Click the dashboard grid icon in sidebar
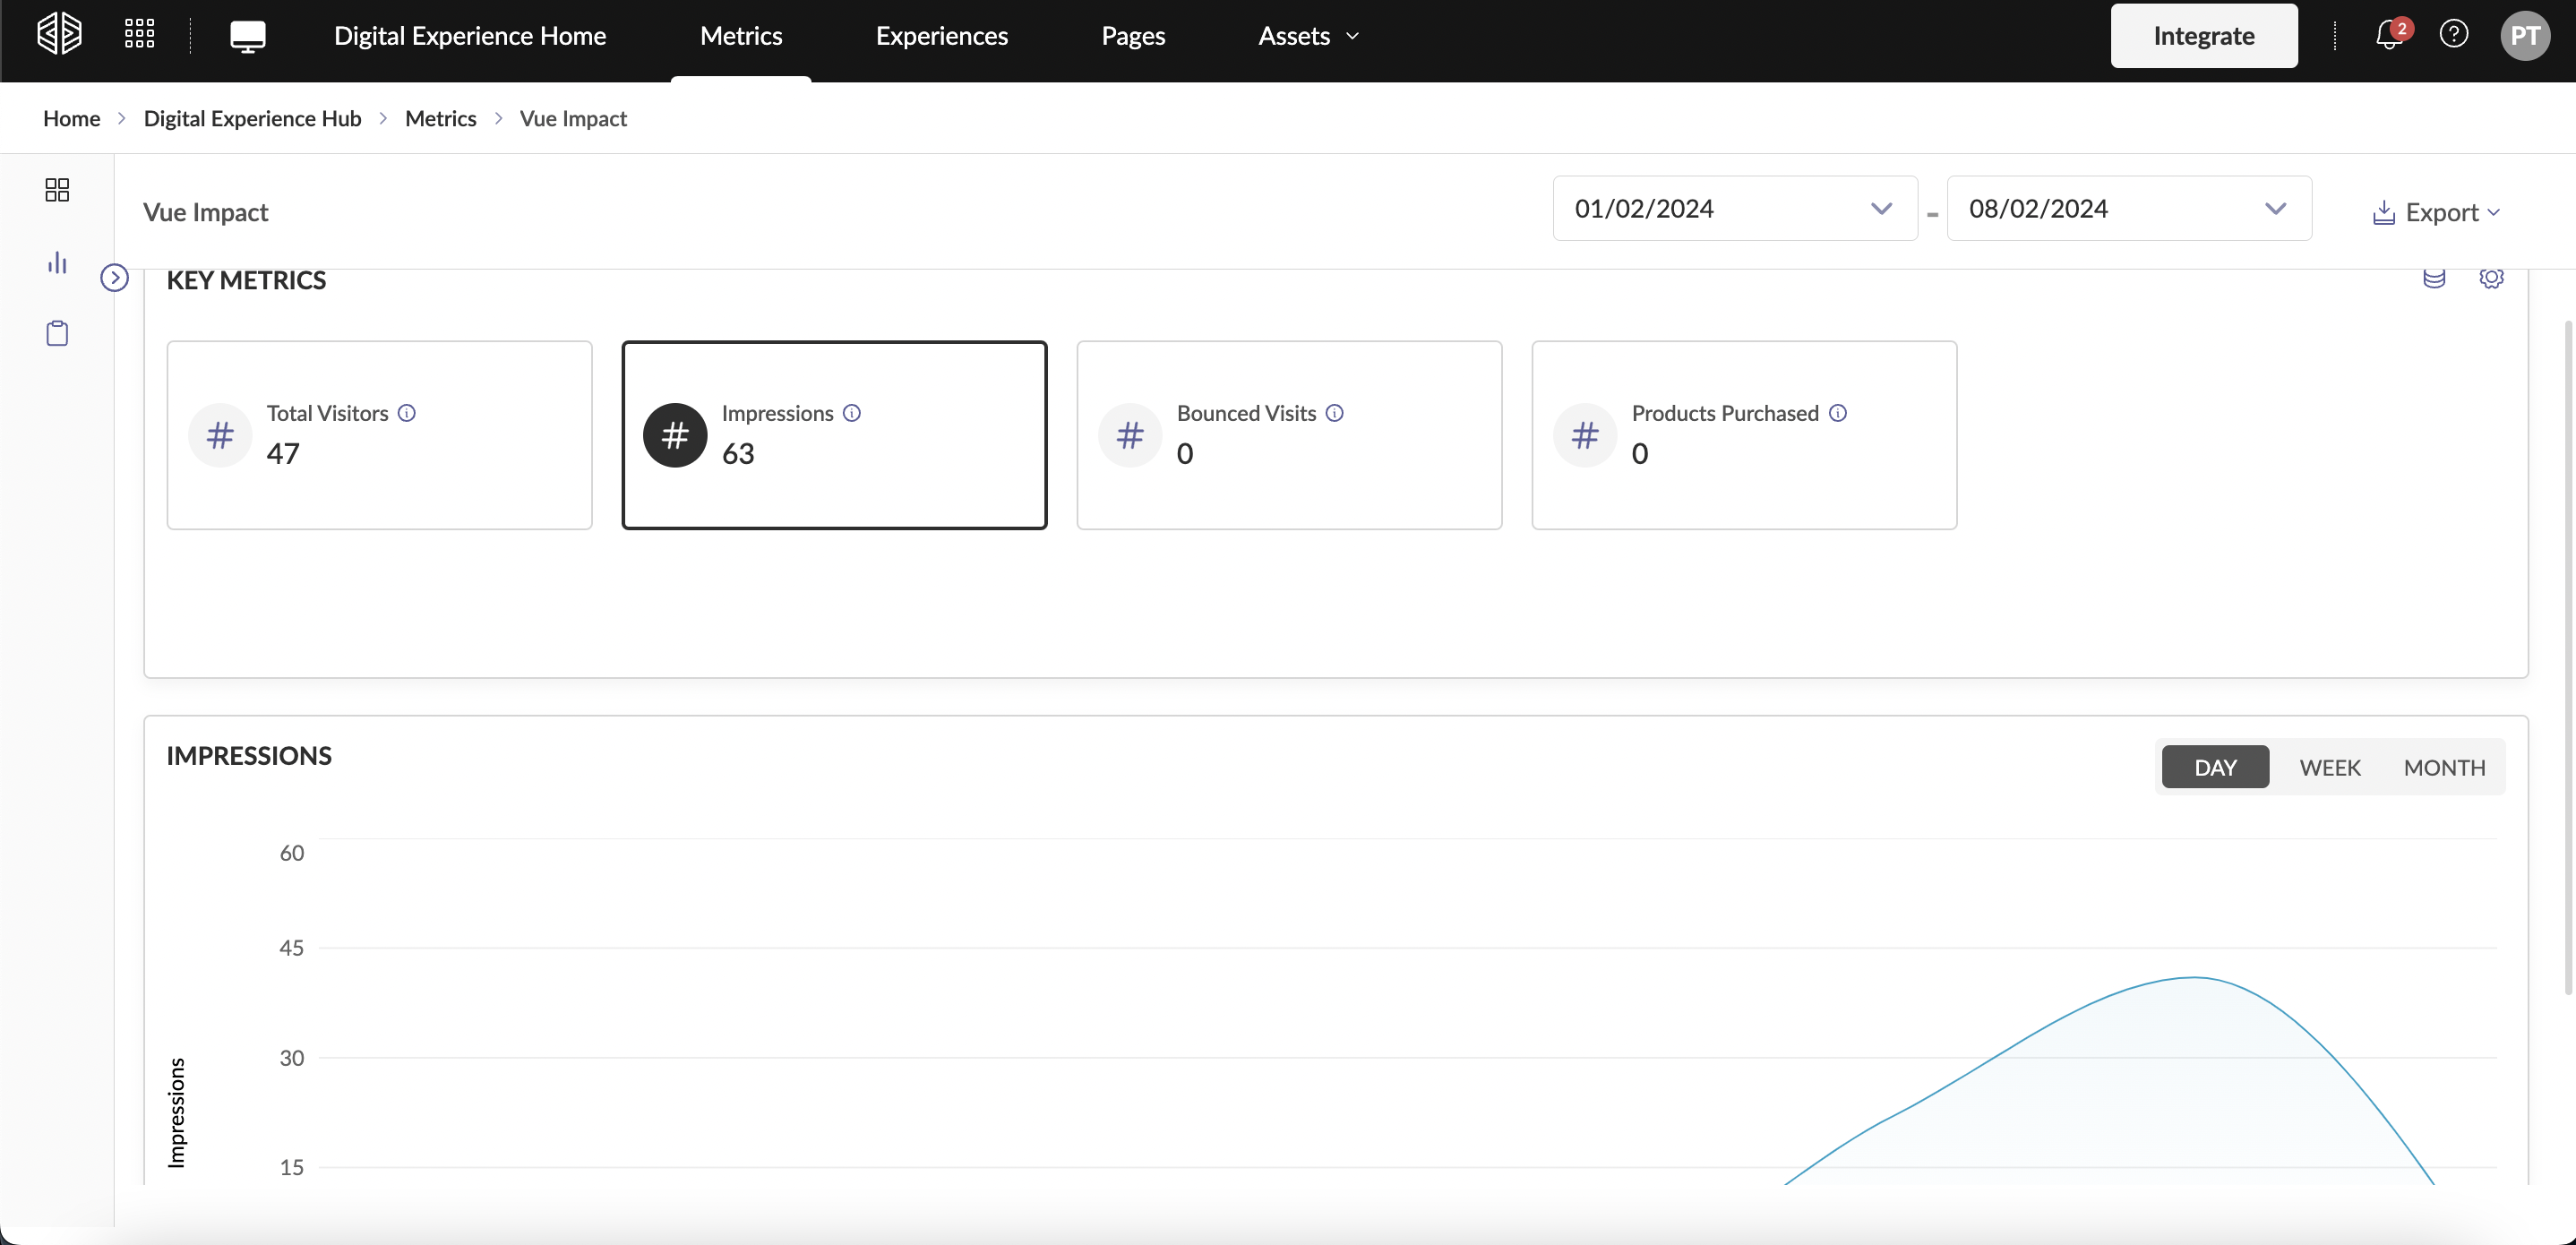The width and height of the screenshot is (2576, 1245). click(x=57, y=190)
